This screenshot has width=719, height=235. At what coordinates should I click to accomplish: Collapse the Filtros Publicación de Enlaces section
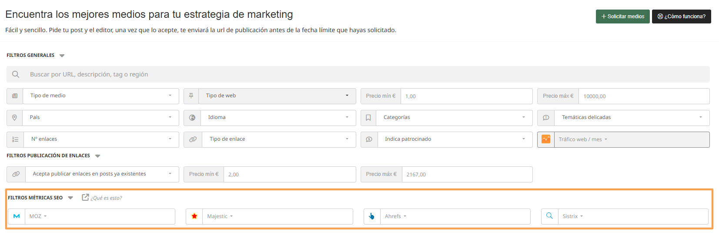pyautogui.click(x=97, y=156)
